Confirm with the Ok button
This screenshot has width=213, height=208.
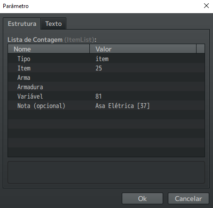point(142,199)
